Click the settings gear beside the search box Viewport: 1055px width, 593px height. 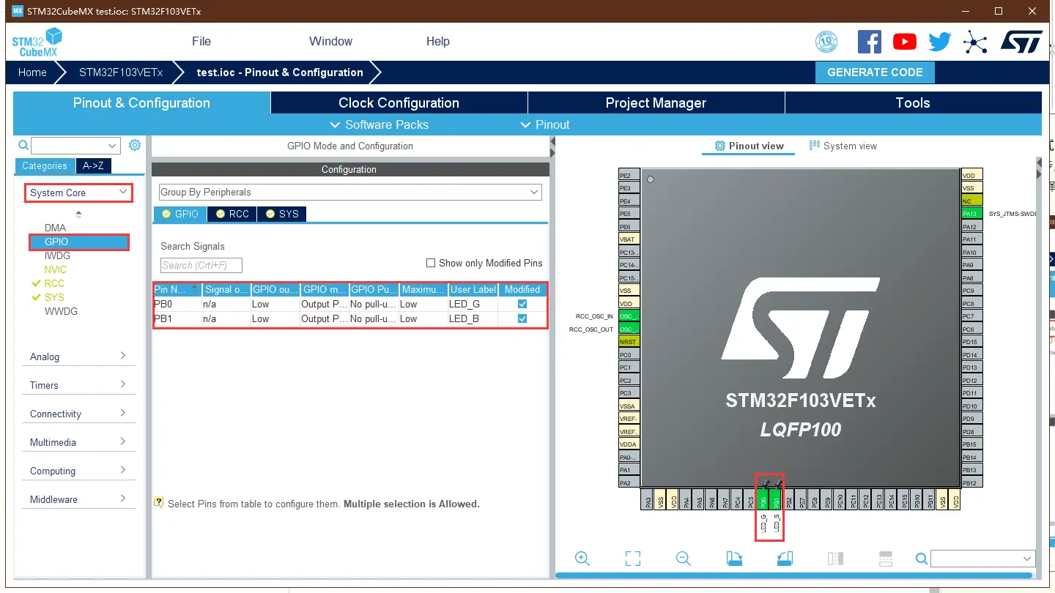134,145
